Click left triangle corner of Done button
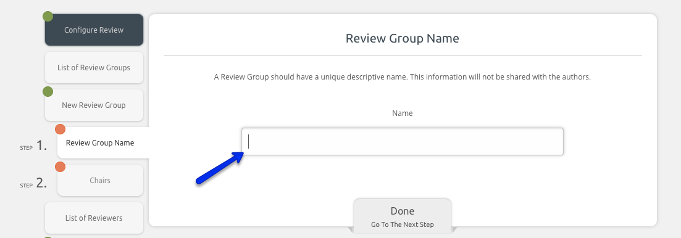The image size is (681, 238). (x=351, y=229)
